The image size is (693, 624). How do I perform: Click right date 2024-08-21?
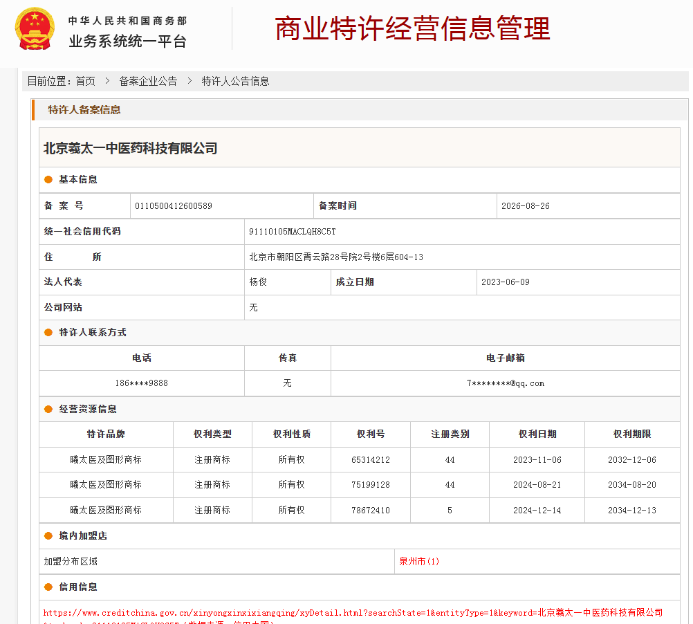[x=537, y=485]
